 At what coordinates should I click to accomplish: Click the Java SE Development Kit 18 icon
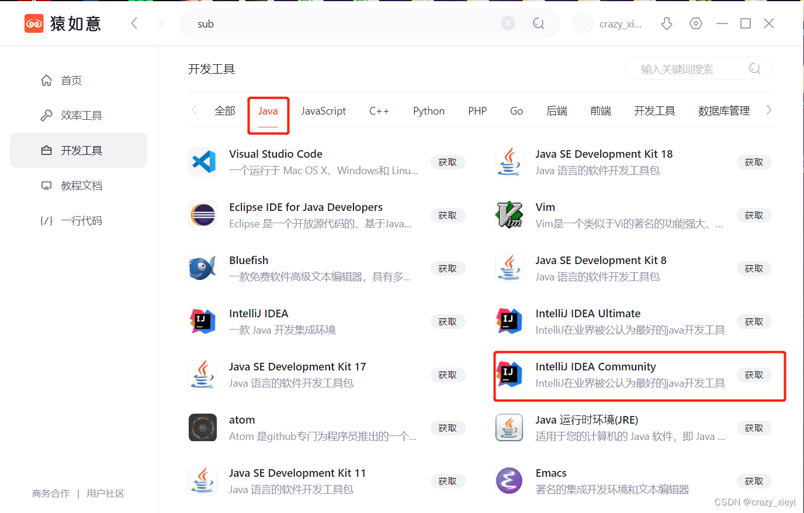click(509, 162)
